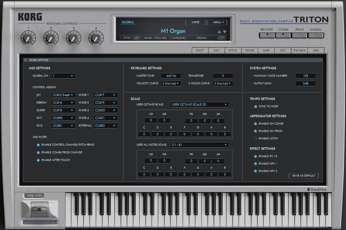Viewport: 346px width, 230px height.
Task: Open the VELOCITY CURVE dropdown
Action: pos(171,83)
